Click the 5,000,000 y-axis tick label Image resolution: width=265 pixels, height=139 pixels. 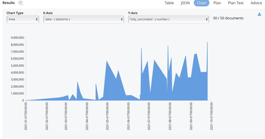click(17, 66)
